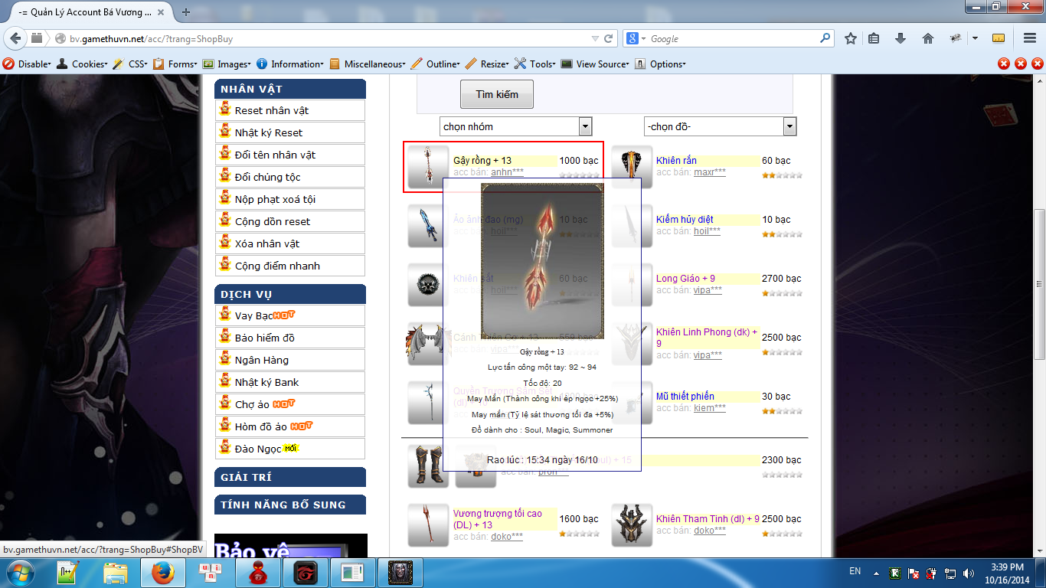Click the boots item icon
Screen dimensions: 1046x588
click(428, 465)
